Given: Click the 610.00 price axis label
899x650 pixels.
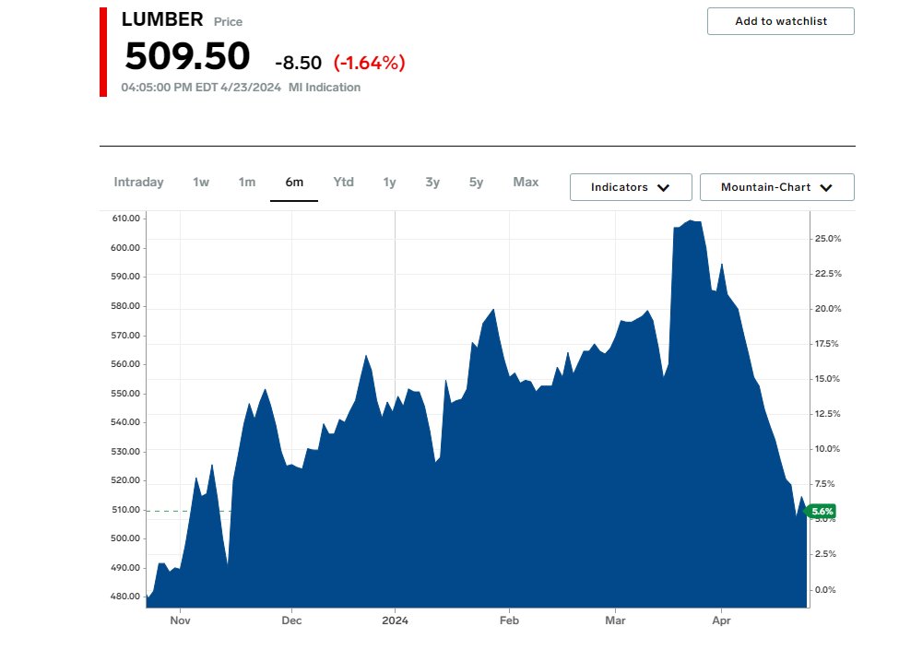Looking at the screenshot, I should (x=125, y=219).
